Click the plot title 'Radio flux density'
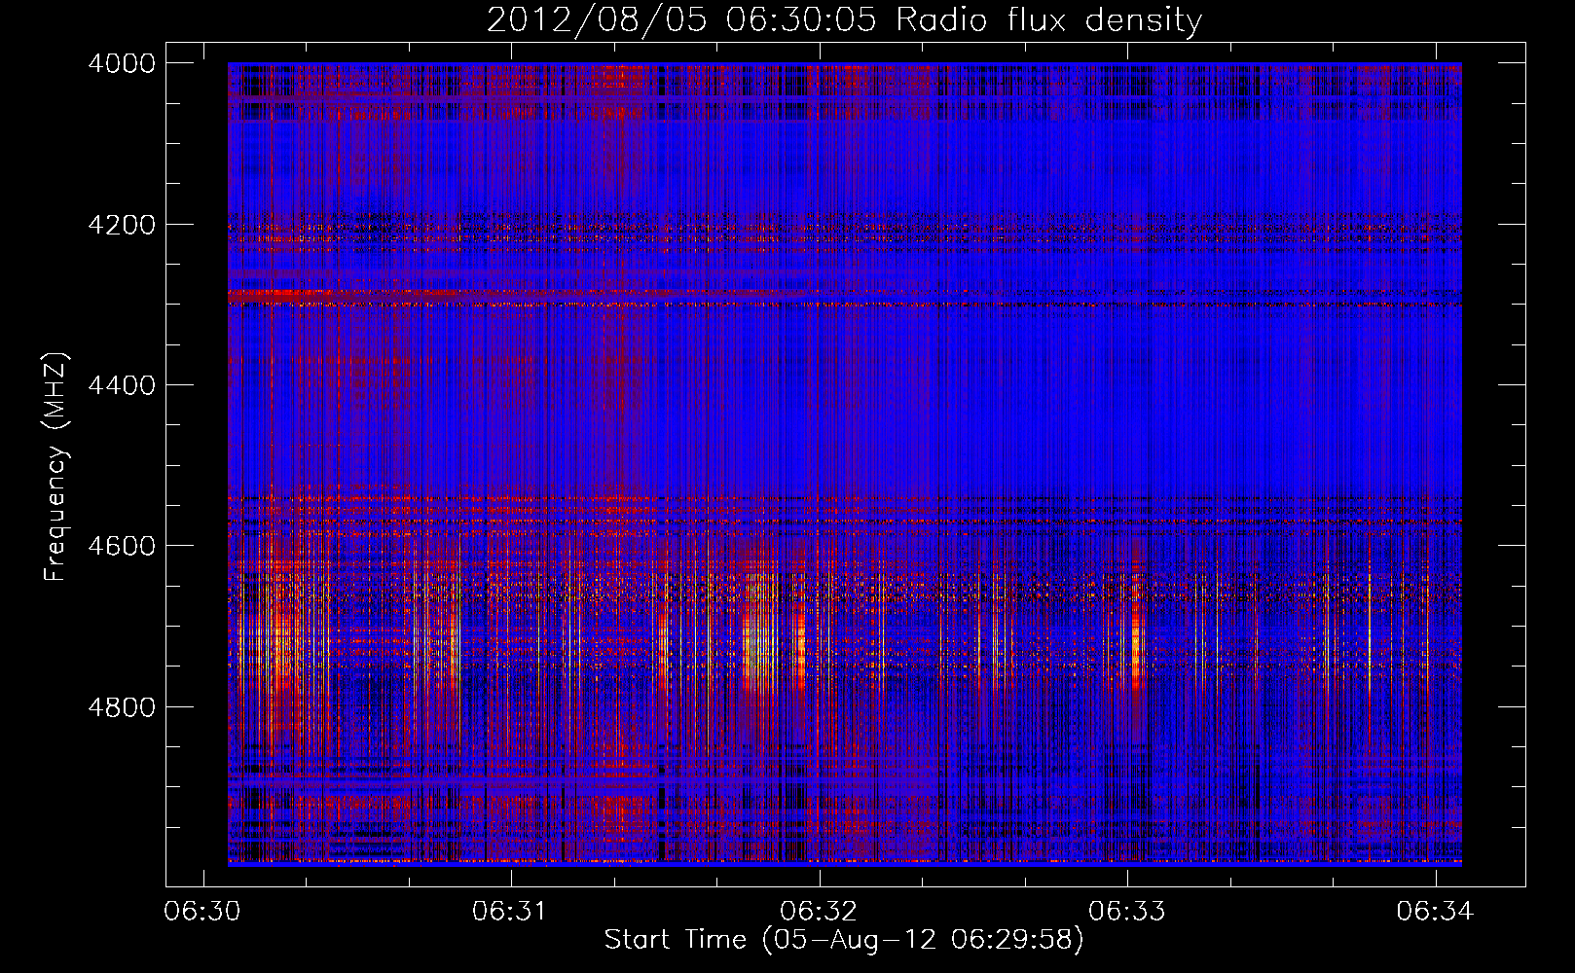 pos(1048,20)
